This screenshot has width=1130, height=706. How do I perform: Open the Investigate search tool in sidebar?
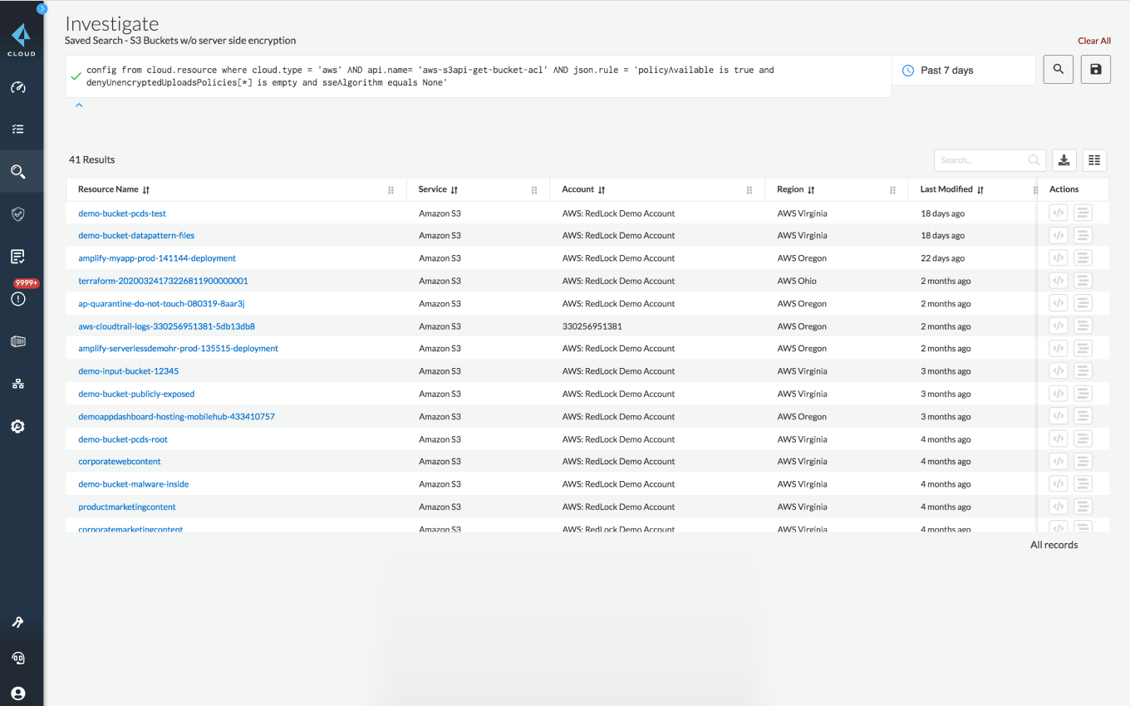[21, 171]
